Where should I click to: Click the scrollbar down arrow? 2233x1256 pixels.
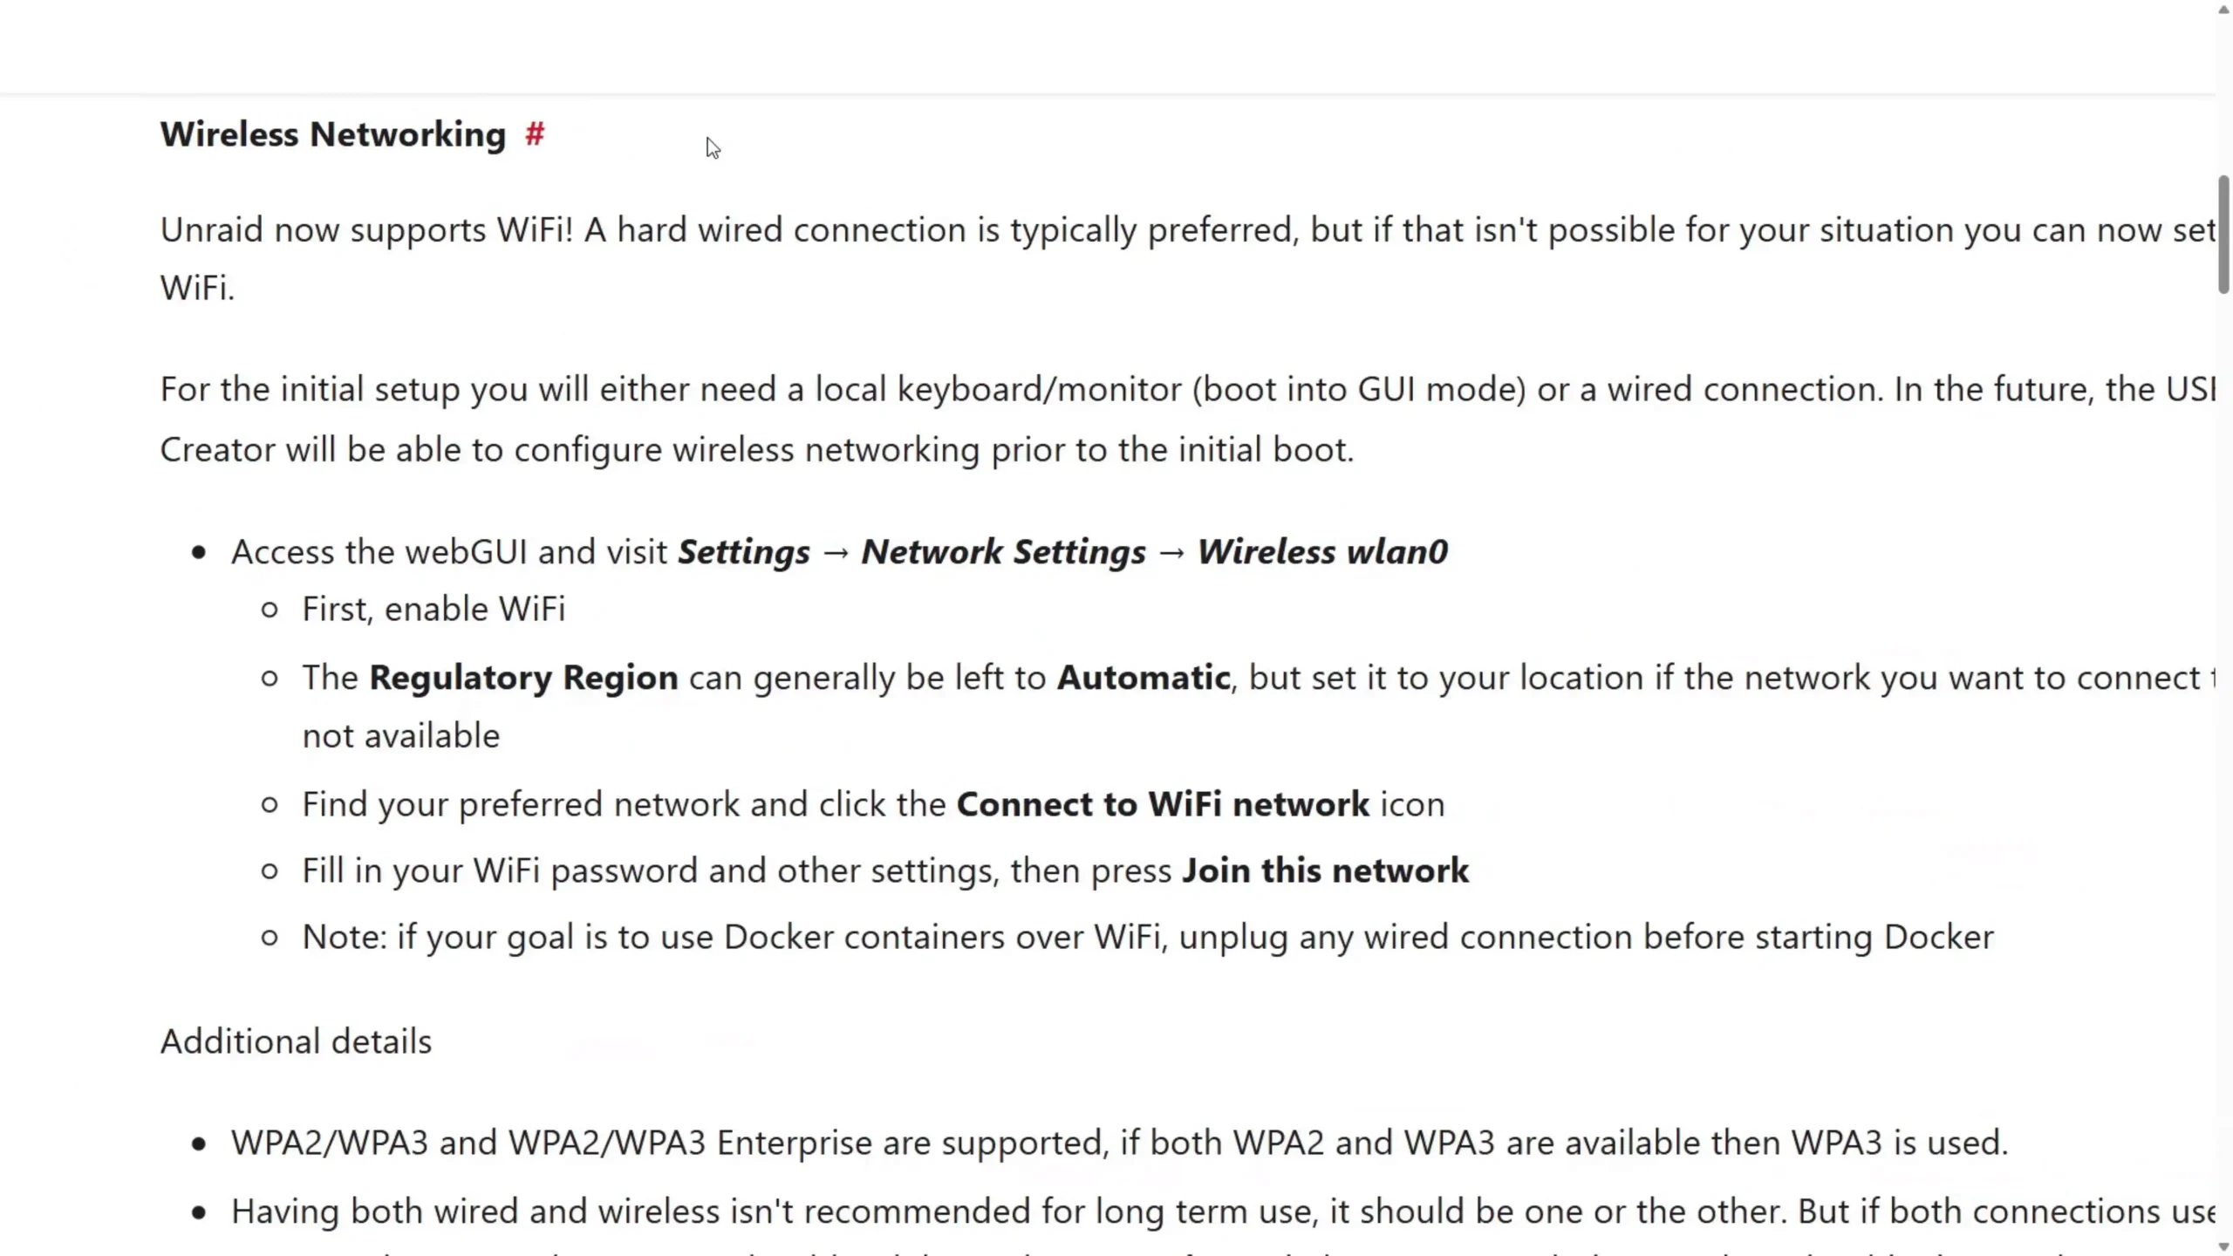coord(2223,1247)
